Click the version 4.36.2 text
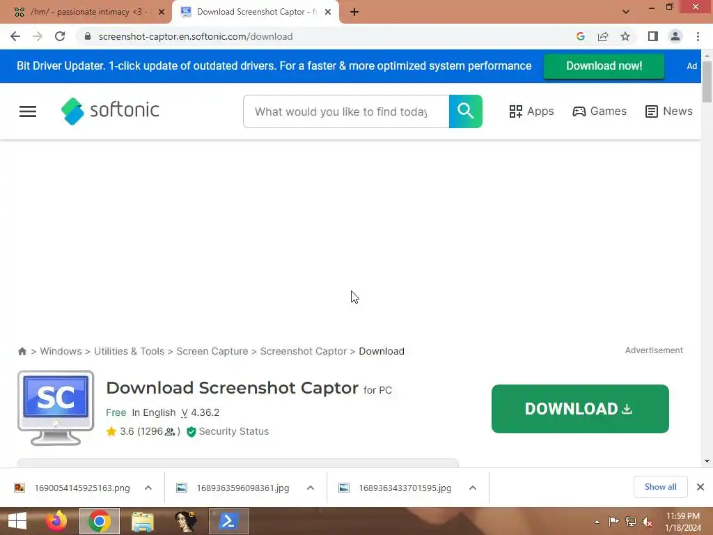This screenshot has width=713, height=535. [201, 412]
